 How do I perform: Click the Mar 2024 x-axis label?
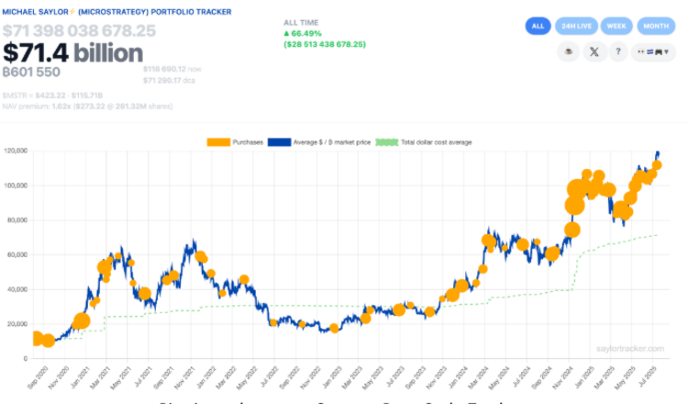point(478,377)
